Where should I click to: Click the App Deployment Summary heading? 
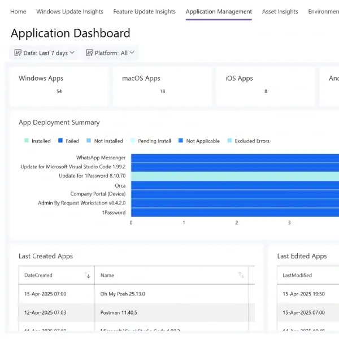(x=59, y=123)
